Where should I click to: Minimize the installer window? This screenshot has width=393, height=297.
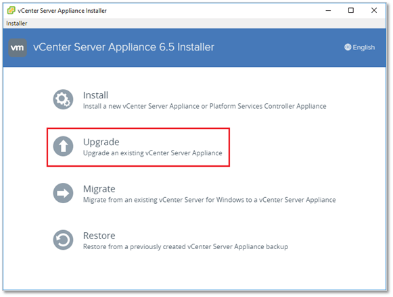coord(328,10)
